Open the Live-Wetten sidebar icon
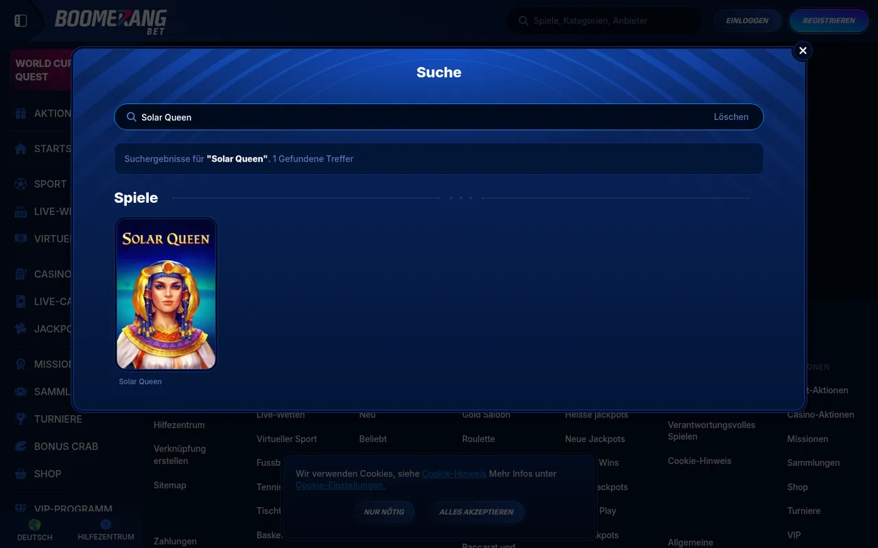This screenshot has width=878, height=548. click(x=21, y=212)
